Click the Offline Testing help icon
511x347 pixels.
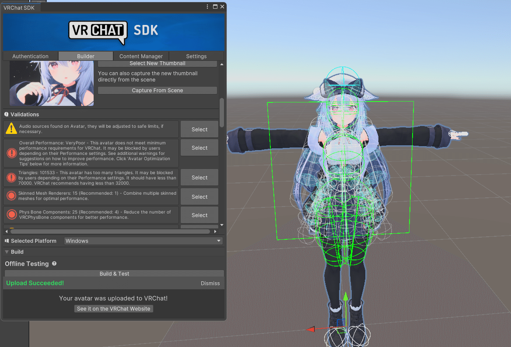(x=54, y=263)
